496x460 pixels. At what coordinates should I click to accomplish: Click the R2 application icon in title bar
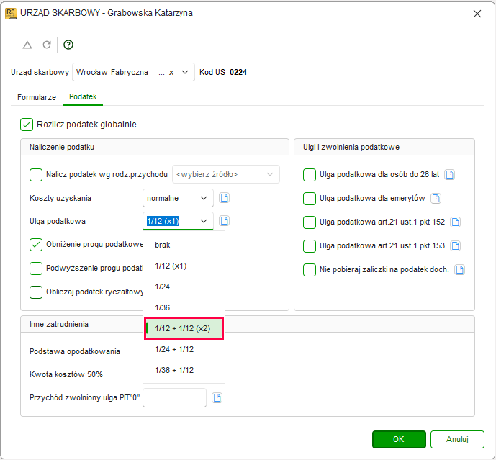[11, 13]
